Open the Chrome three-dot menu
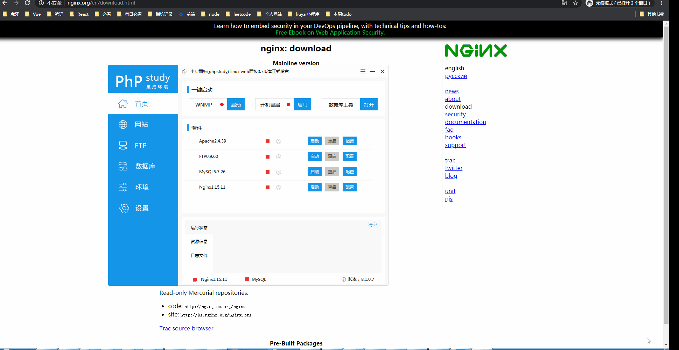This screenshot has height=350, width=679. [661, 3]
